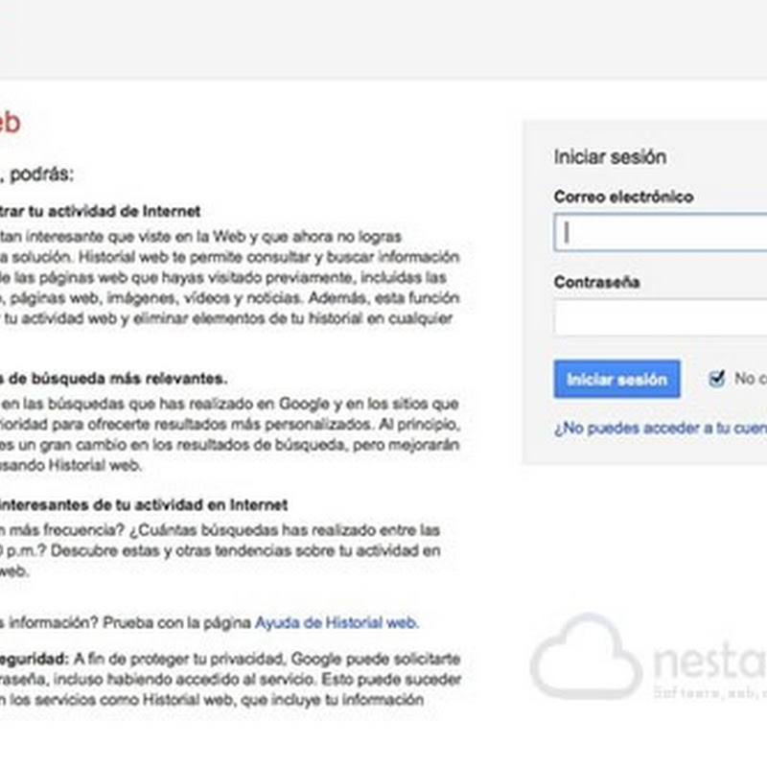The image size is (767, 767).
Task: Click the blue Iniciar sesión button
Action: [x=616, y=379]
